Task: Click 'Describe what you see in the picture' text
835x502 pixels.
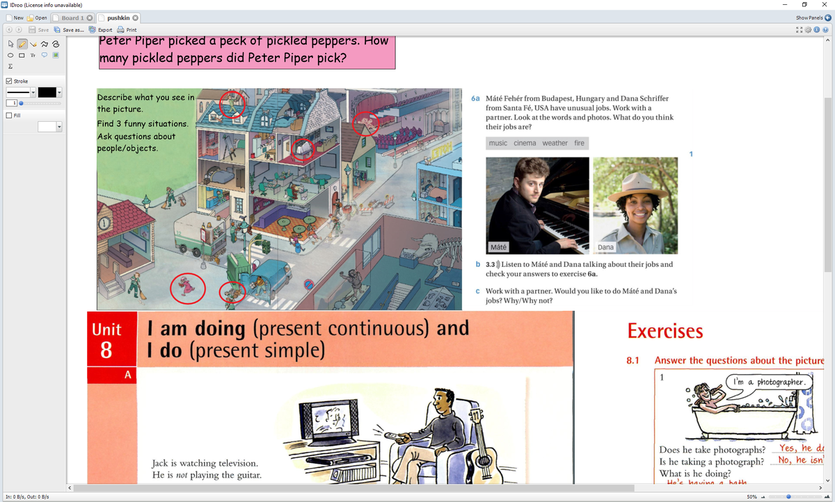Action: pos(147,103)
